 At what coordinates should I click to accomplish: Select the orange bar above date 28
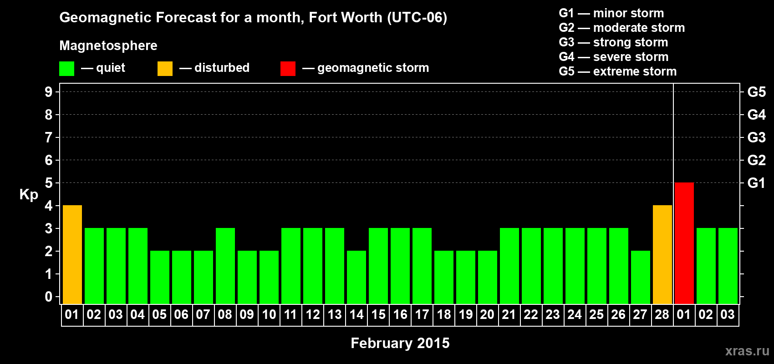[x=662, y=254]
